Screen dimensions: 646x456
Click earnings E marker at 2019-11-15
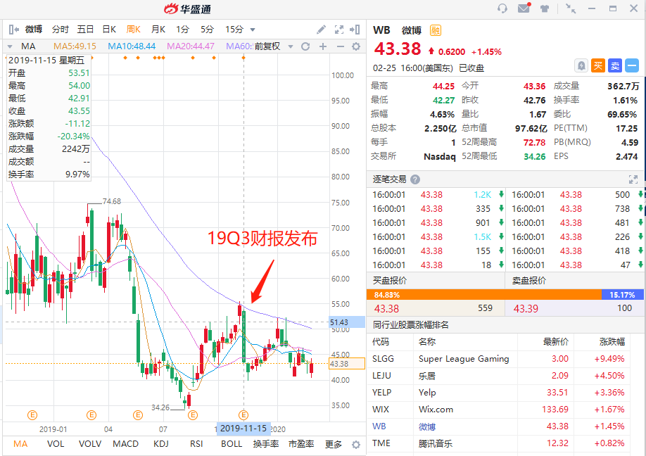point(243,414)
